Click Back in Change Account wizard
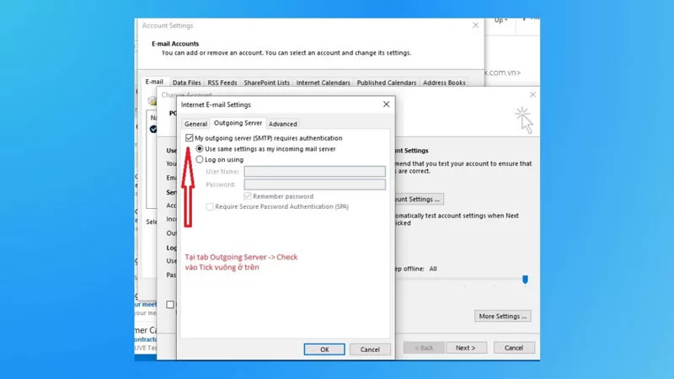 click(424, 348)
